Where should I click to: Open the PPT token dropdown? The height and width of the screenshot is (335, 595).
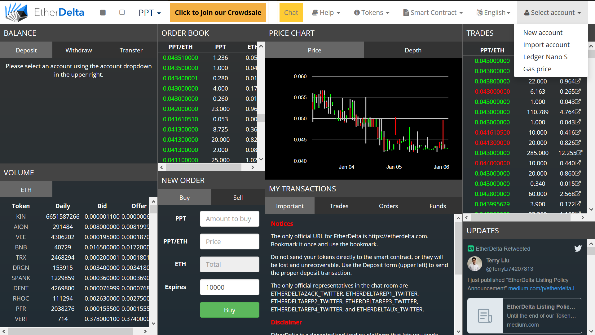[150, 13]
